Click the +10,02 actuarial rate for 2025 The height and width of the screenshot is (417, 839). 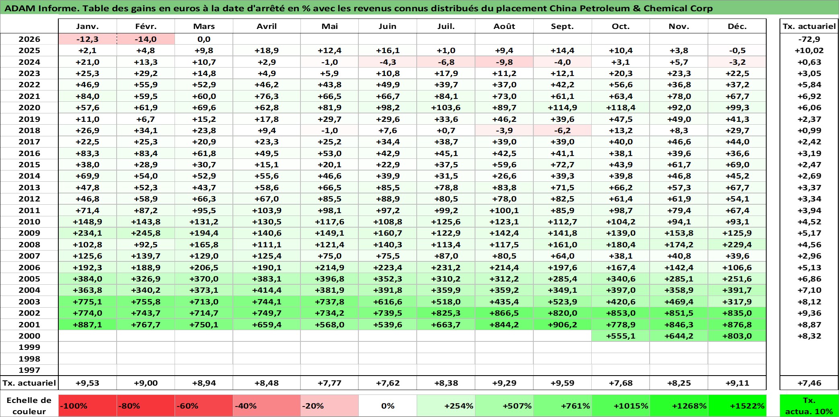coord(809,50)
